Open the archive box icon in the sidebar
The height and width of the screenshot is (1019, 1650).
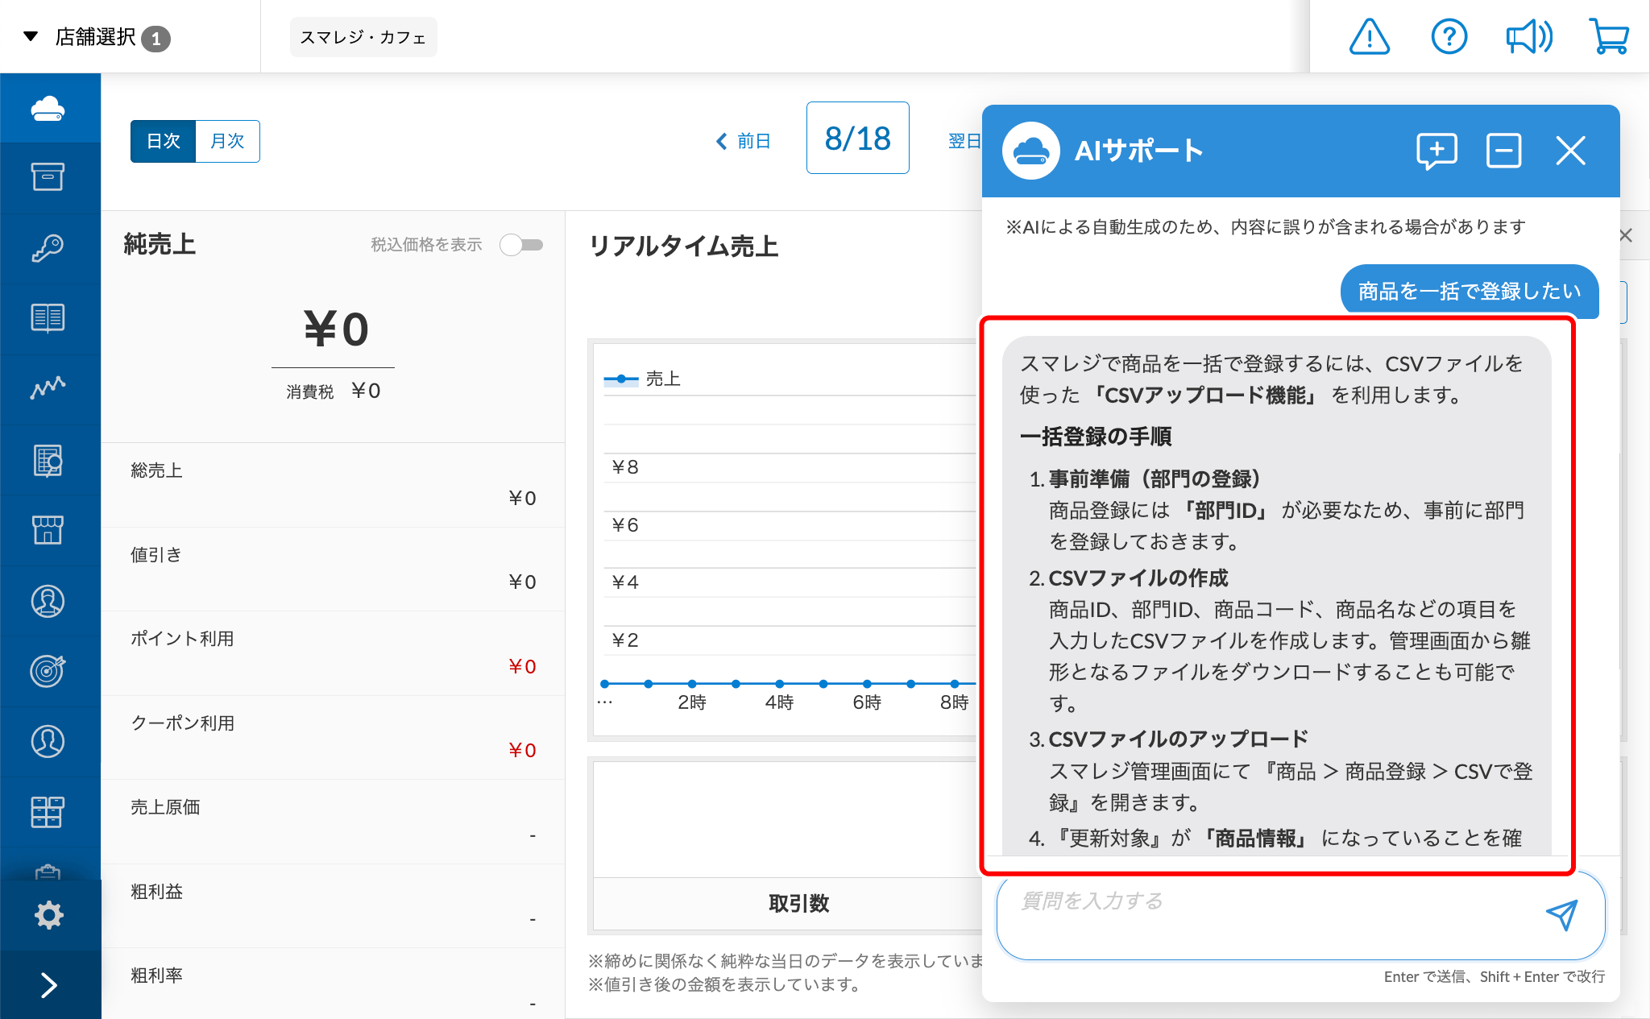click(x=48, y=177)
